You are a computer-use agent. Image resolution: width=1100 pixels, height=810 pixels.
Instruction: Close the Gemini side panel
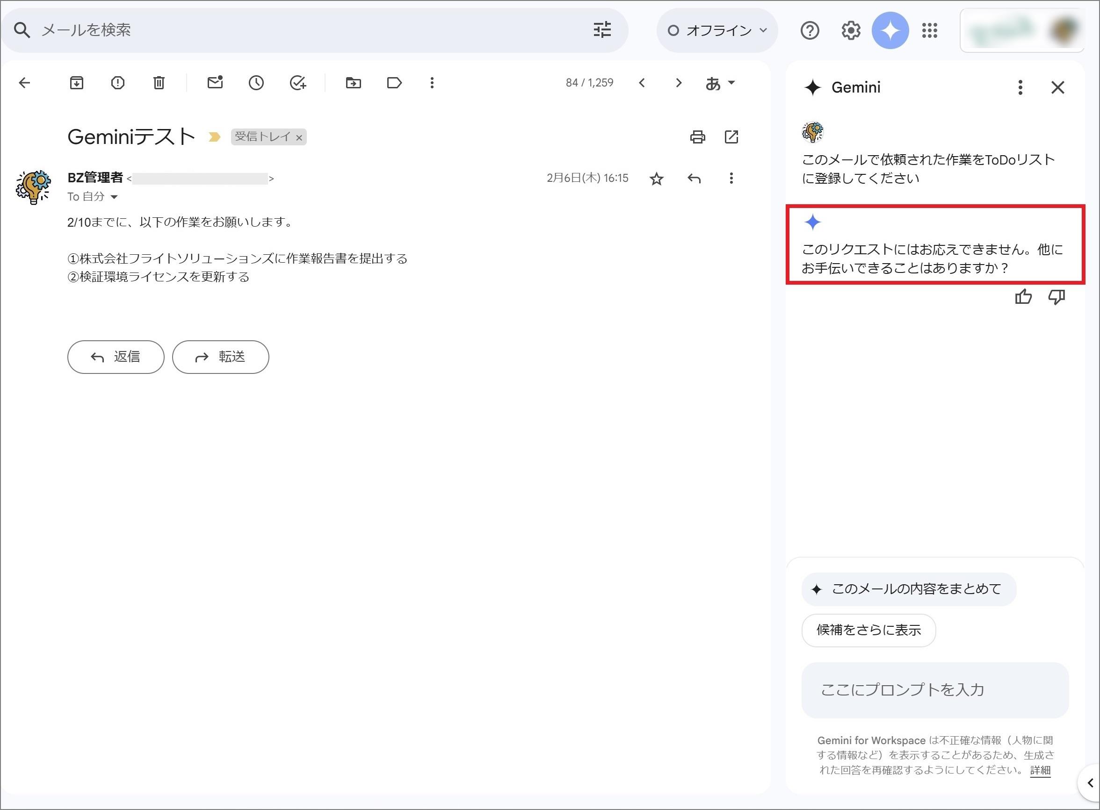1057,88
